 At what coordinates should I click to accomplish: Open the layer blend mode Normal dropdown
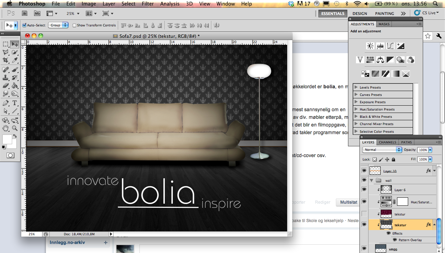point(382,150)
